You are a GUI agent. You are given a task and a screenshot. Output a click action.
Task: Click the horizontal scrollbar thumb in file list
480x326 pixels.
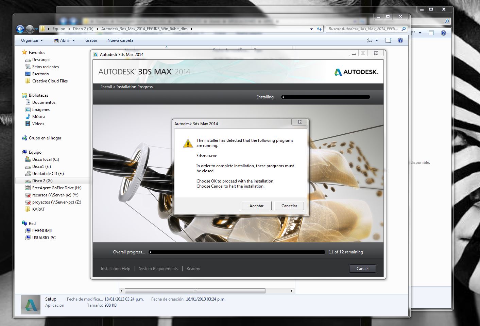(x=195, y=291)
